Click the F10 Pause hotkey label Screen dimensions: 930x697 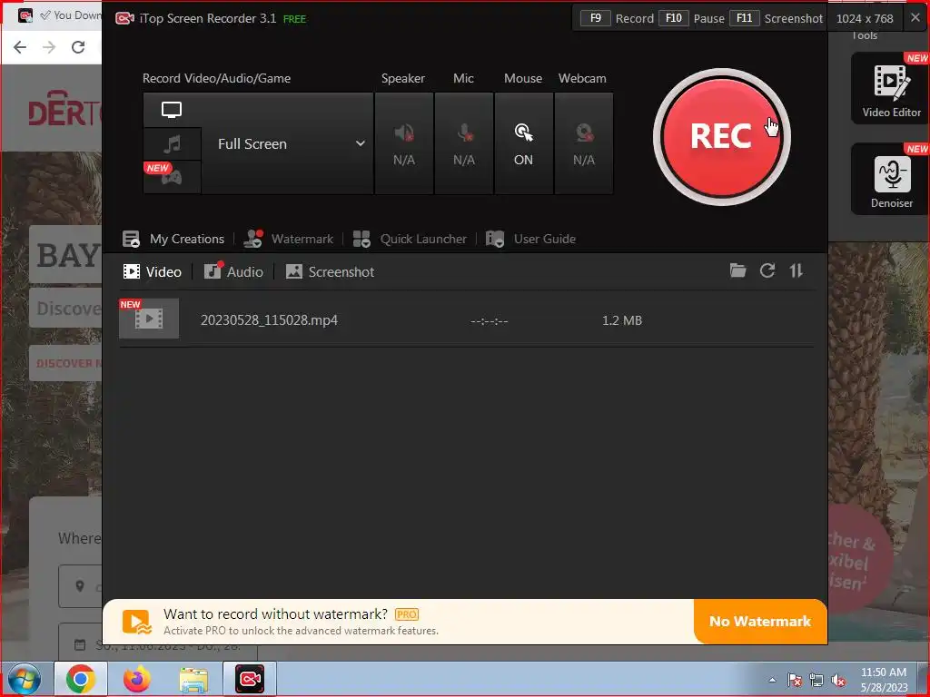click(691, 18)
